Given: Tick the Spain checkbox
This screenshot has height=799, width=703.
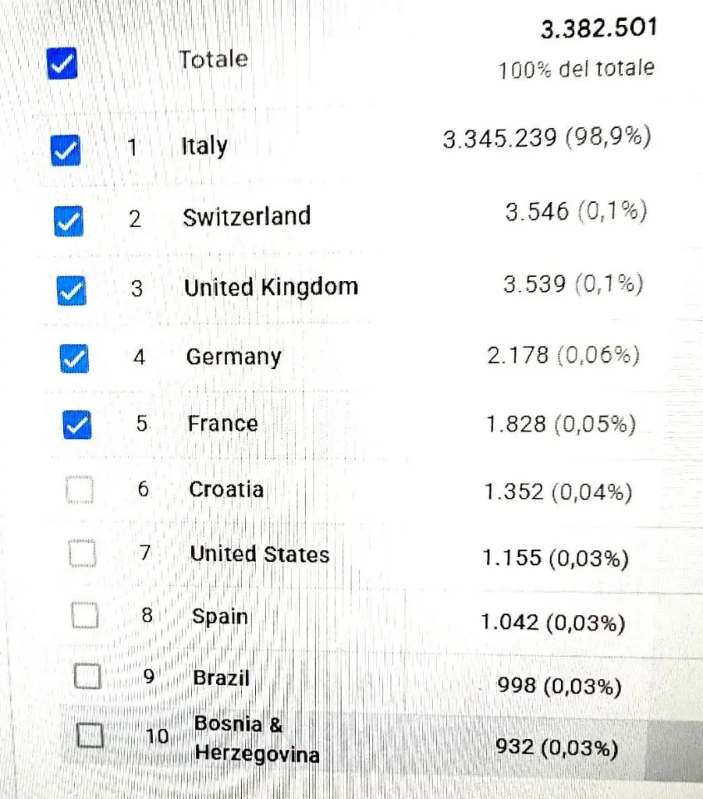Looking at the screenshot, I should click(x=85, y=616).
